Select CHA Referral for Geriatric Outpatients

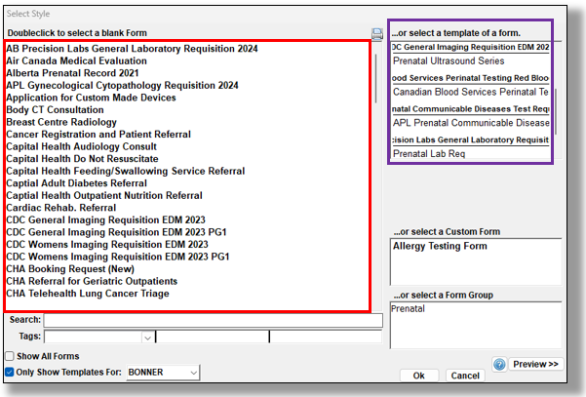coord(92,281)
